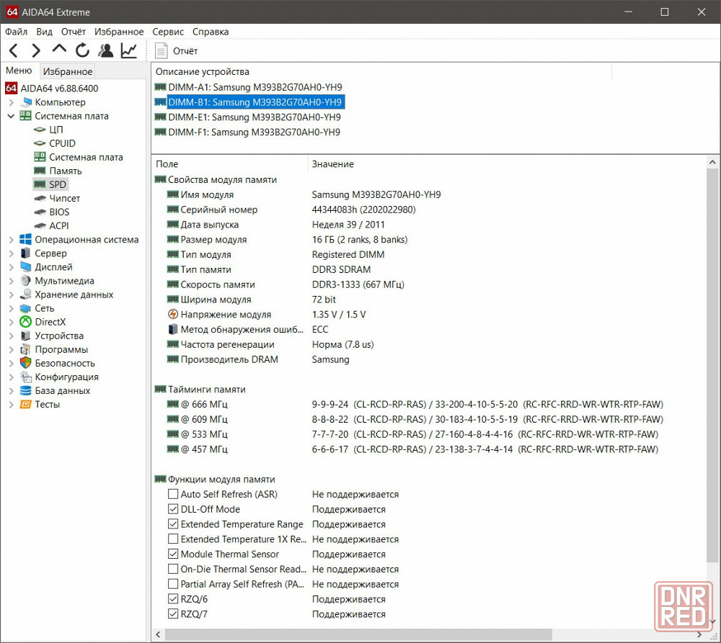Image resolution: width=721 pixels, height=643 pixels.
Task: Open the CPUID tree item
Action: pyautogui.click(x=62, y=143)
